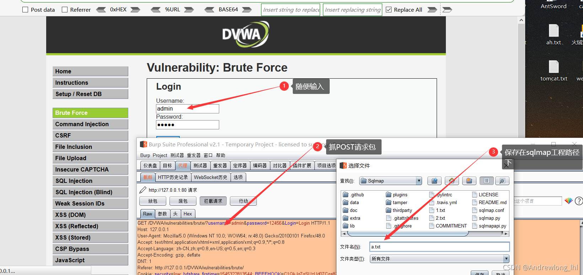Click the 废包 drop button

click(183, 201)
